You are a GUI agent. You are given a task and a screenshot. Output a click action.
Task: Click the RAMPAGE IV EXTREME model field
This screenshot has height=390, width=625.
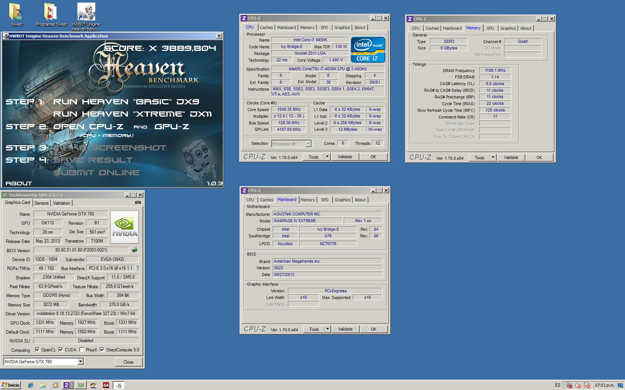307,221
